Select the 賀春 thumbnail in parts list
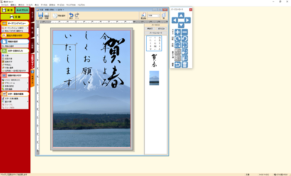This screenshot has height=176, width=291. [154, 61]
